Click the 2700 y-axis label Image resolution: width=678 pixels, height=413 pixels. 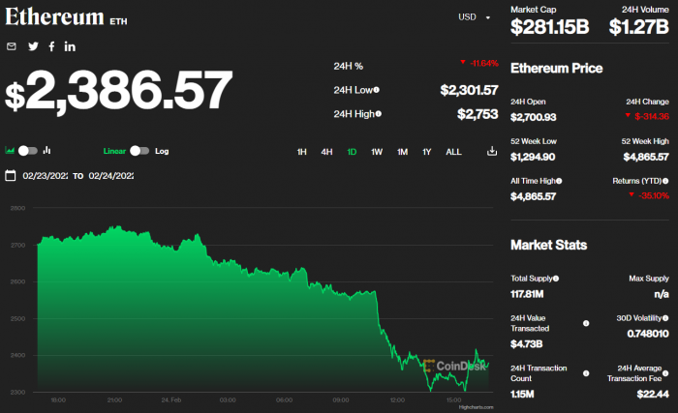click(x=17, y=245)
